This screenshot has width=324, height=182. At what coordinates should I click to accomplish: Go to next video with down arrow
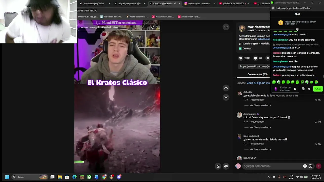tap(226, 97)
